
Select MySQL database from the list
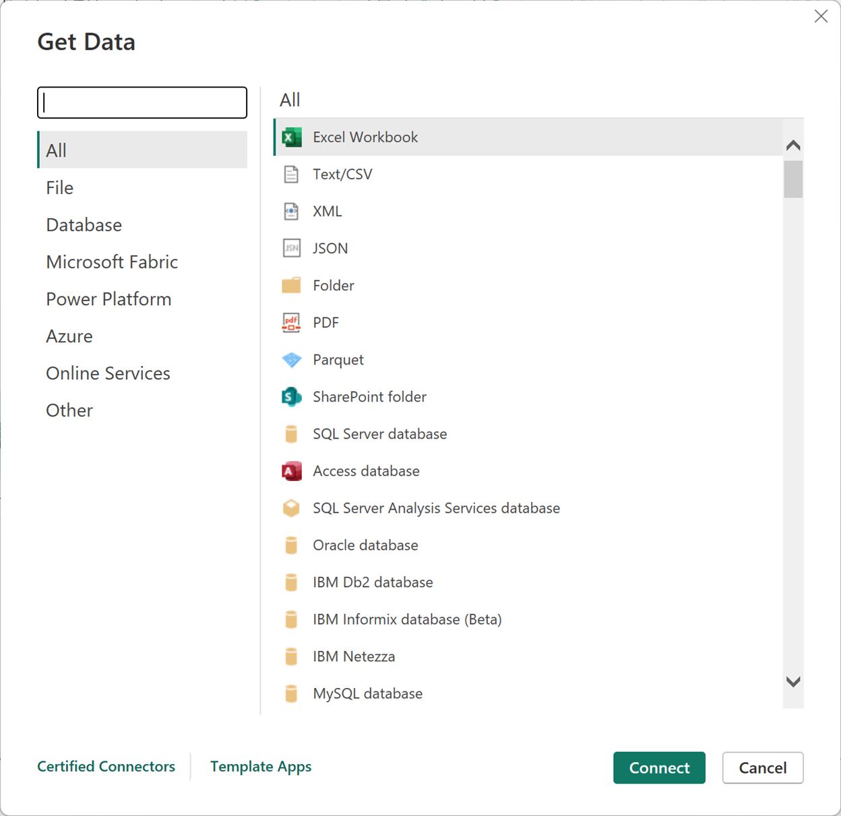pos(367,693)
